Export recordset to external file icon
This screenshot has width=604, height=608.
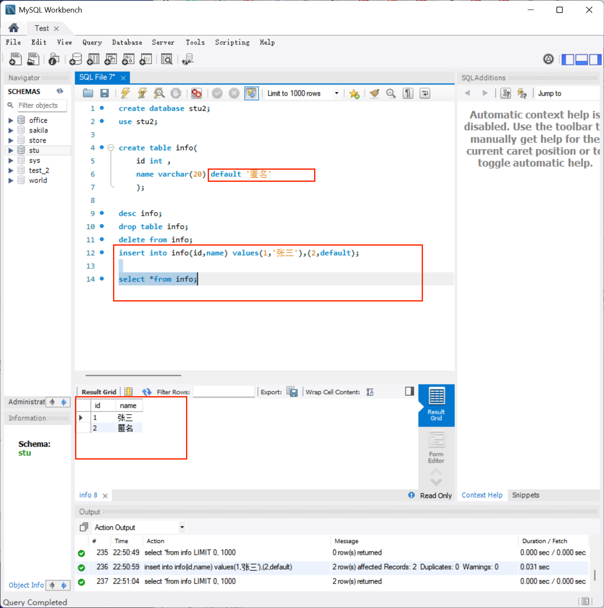point(292,392)
